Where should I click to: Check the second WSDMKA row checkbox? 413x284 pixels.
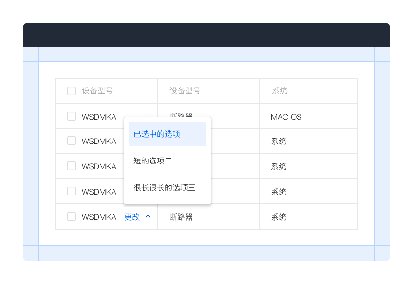point(71,141)
